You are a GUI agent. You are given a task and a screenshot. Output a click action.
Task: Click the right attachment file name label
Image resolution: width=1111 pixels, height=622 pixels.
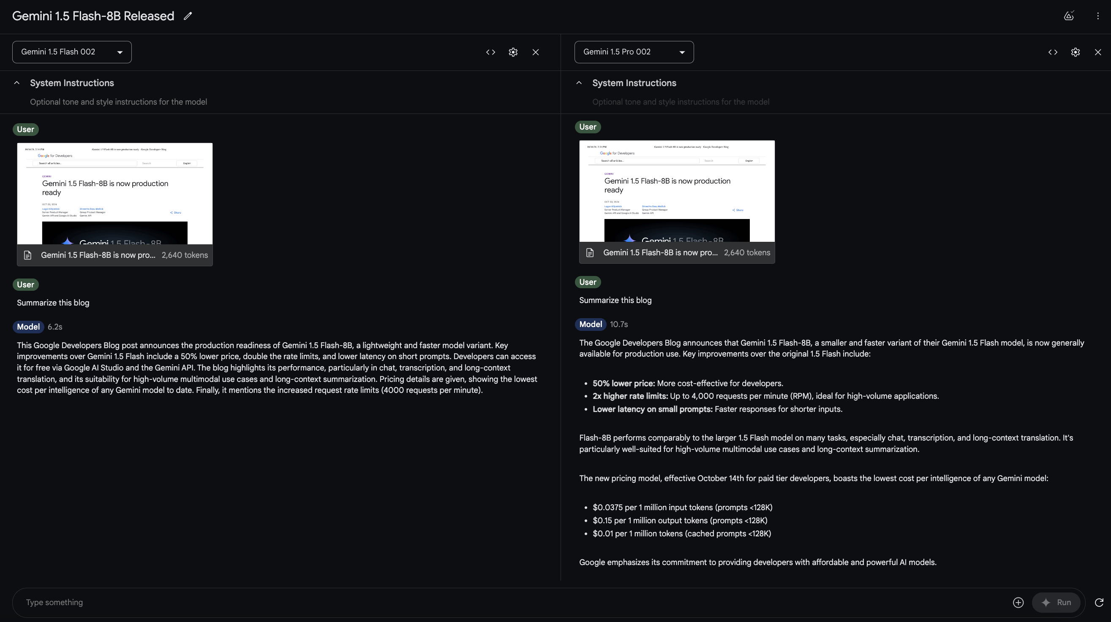pos(660,253)
